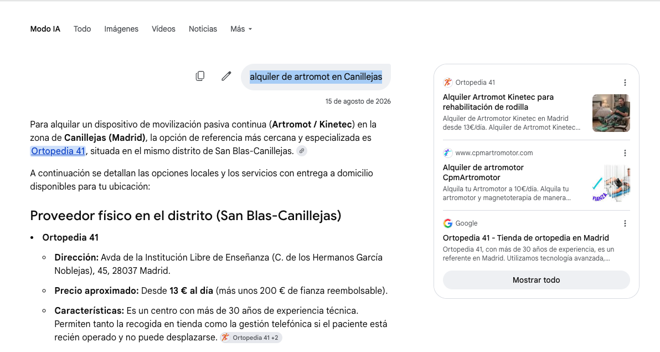The image size is (660, 352).
Task: Switch to Imágenes tab
Action: pos(121,29)
